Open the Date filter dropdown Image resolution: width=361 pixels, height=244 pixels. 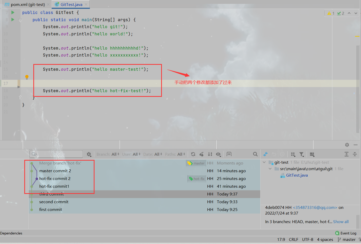click(153, 154)
